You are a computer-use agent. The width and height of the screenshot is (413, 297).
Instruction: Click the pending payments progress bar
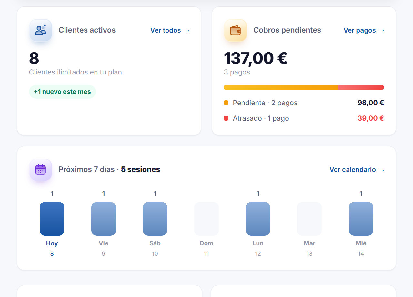pyautogui.click(x=304, y=87)
